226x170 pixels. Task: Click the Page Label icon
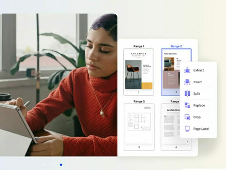[x=187, y=129]
